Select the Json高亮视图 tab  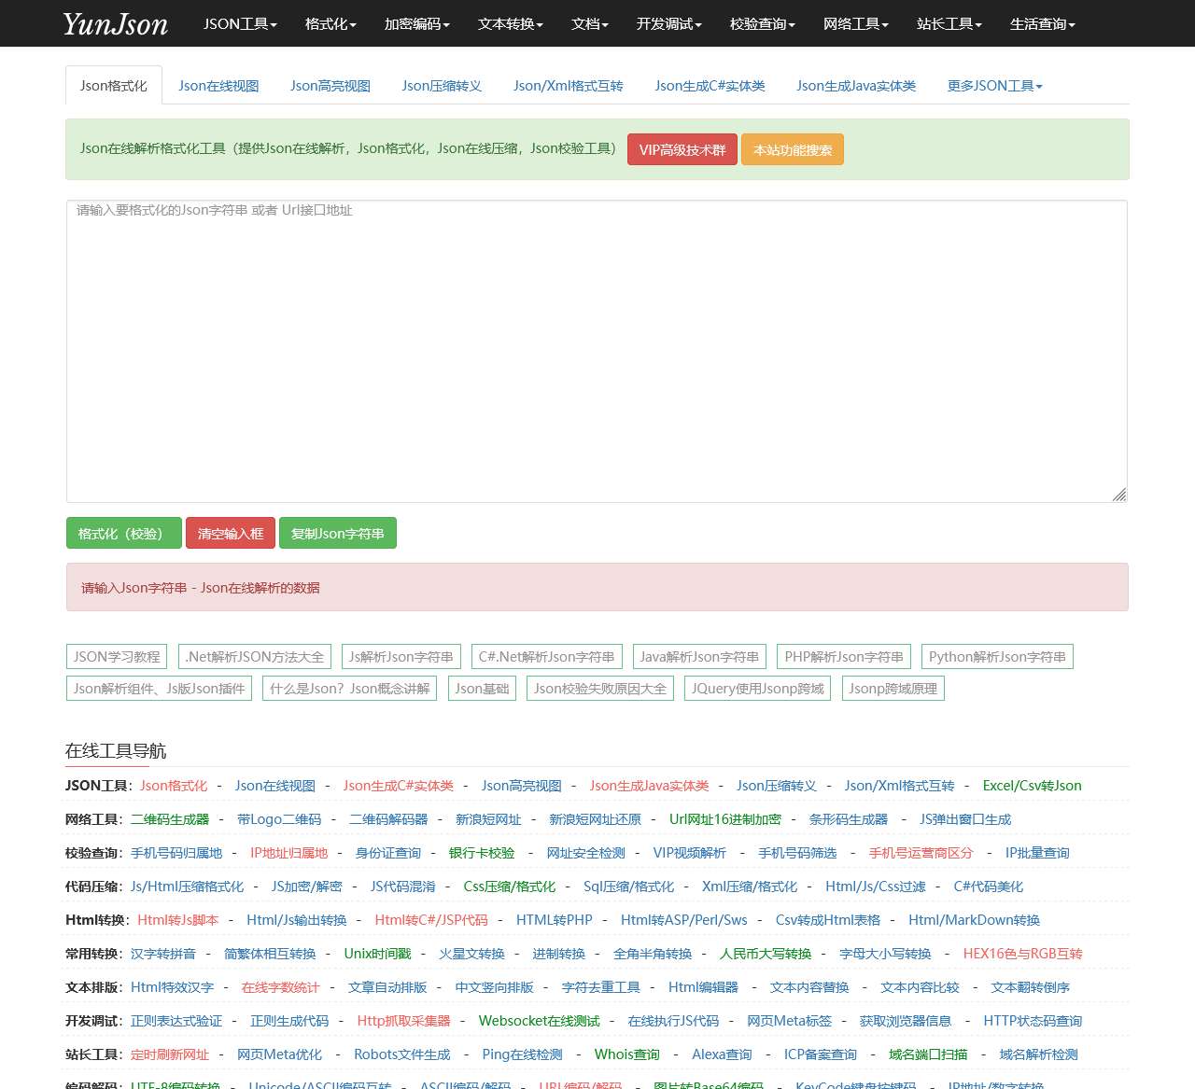click(330, 85)
